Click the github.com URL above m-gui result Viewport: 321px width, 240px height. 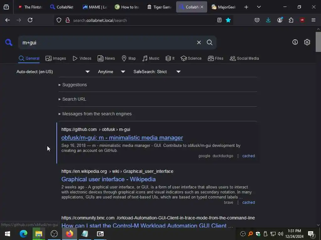pyautogui.click(x=96, y=130)
